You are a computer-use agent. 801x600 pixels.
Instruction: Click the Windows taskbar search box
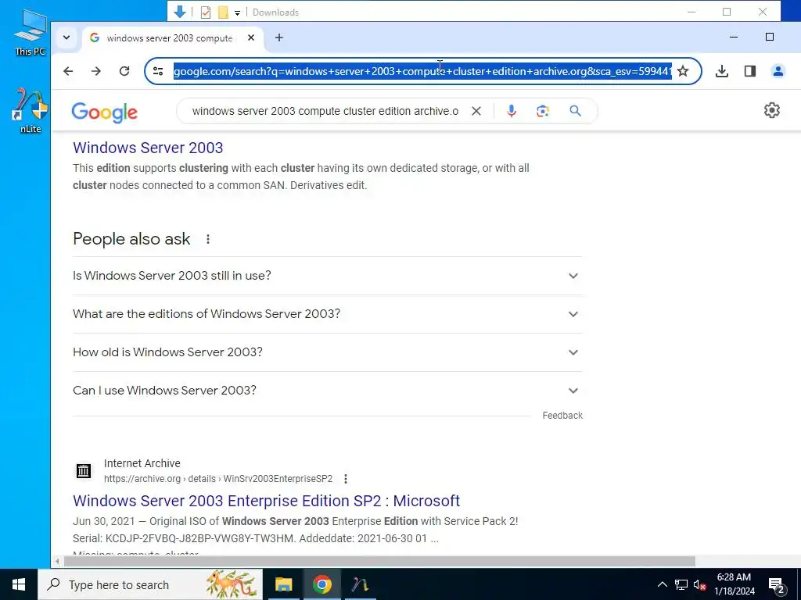point(150,584)
